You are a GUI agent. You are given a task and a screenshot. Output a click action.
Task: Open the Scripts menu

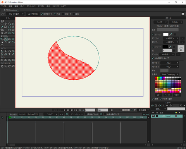41,6
